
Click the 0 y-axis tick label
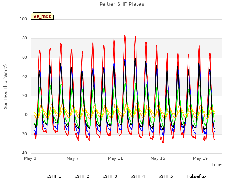tap(26, 115)
